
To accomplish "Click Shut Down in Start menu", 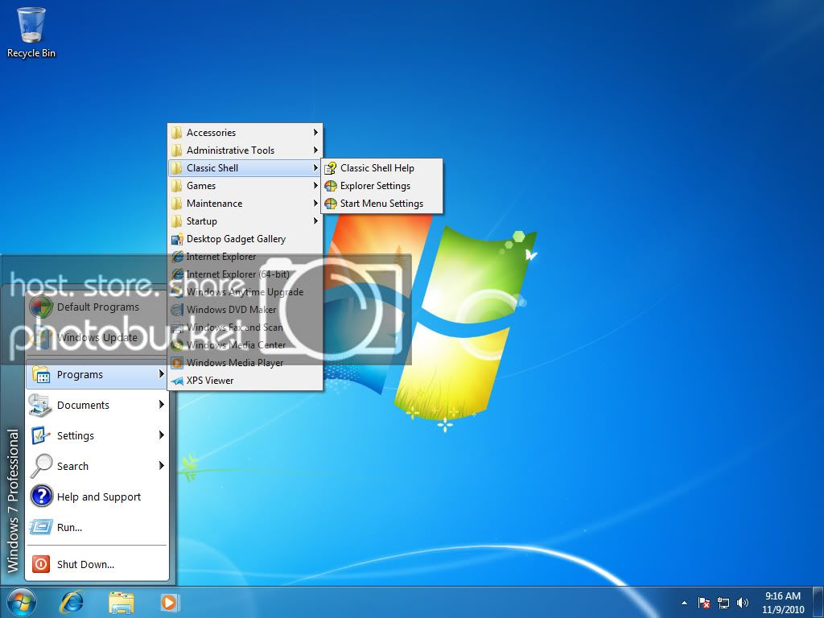I will click(x=85, y=564).
